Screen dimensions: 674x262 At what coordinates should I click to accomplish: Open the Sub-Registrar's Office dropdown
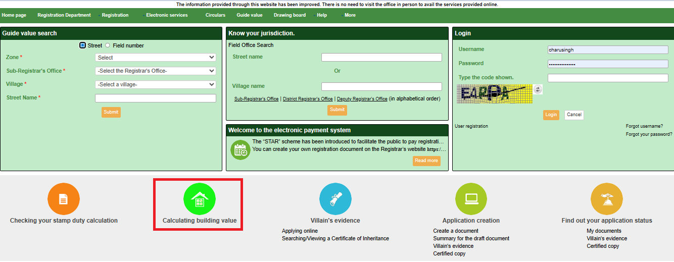[x=155, y=71]
